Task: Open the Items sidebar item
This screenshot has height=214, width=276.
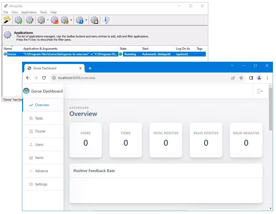Action: point(43,158)
